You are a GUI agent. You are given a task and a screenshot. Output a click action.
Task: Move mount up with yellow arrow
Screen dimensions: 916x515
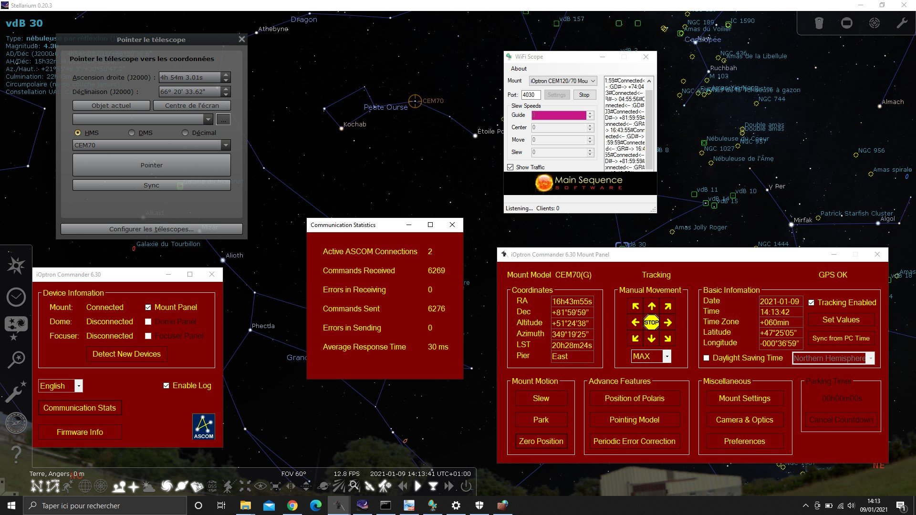(x=652, y=306)
